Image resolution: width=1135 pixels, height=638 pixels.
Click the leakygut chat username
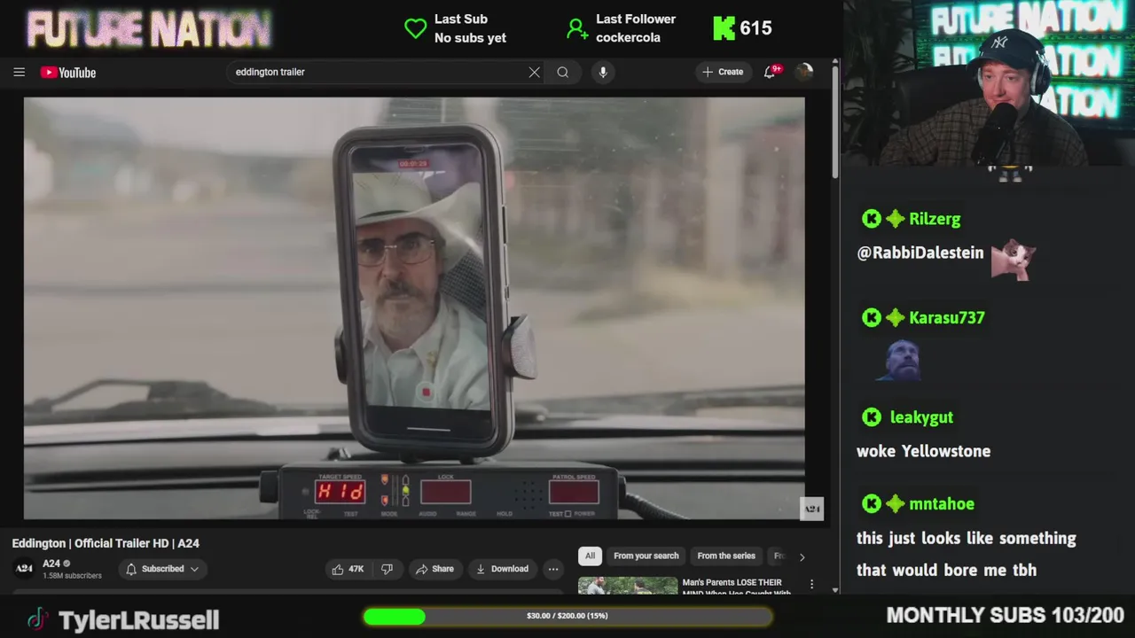coord(921,417)
